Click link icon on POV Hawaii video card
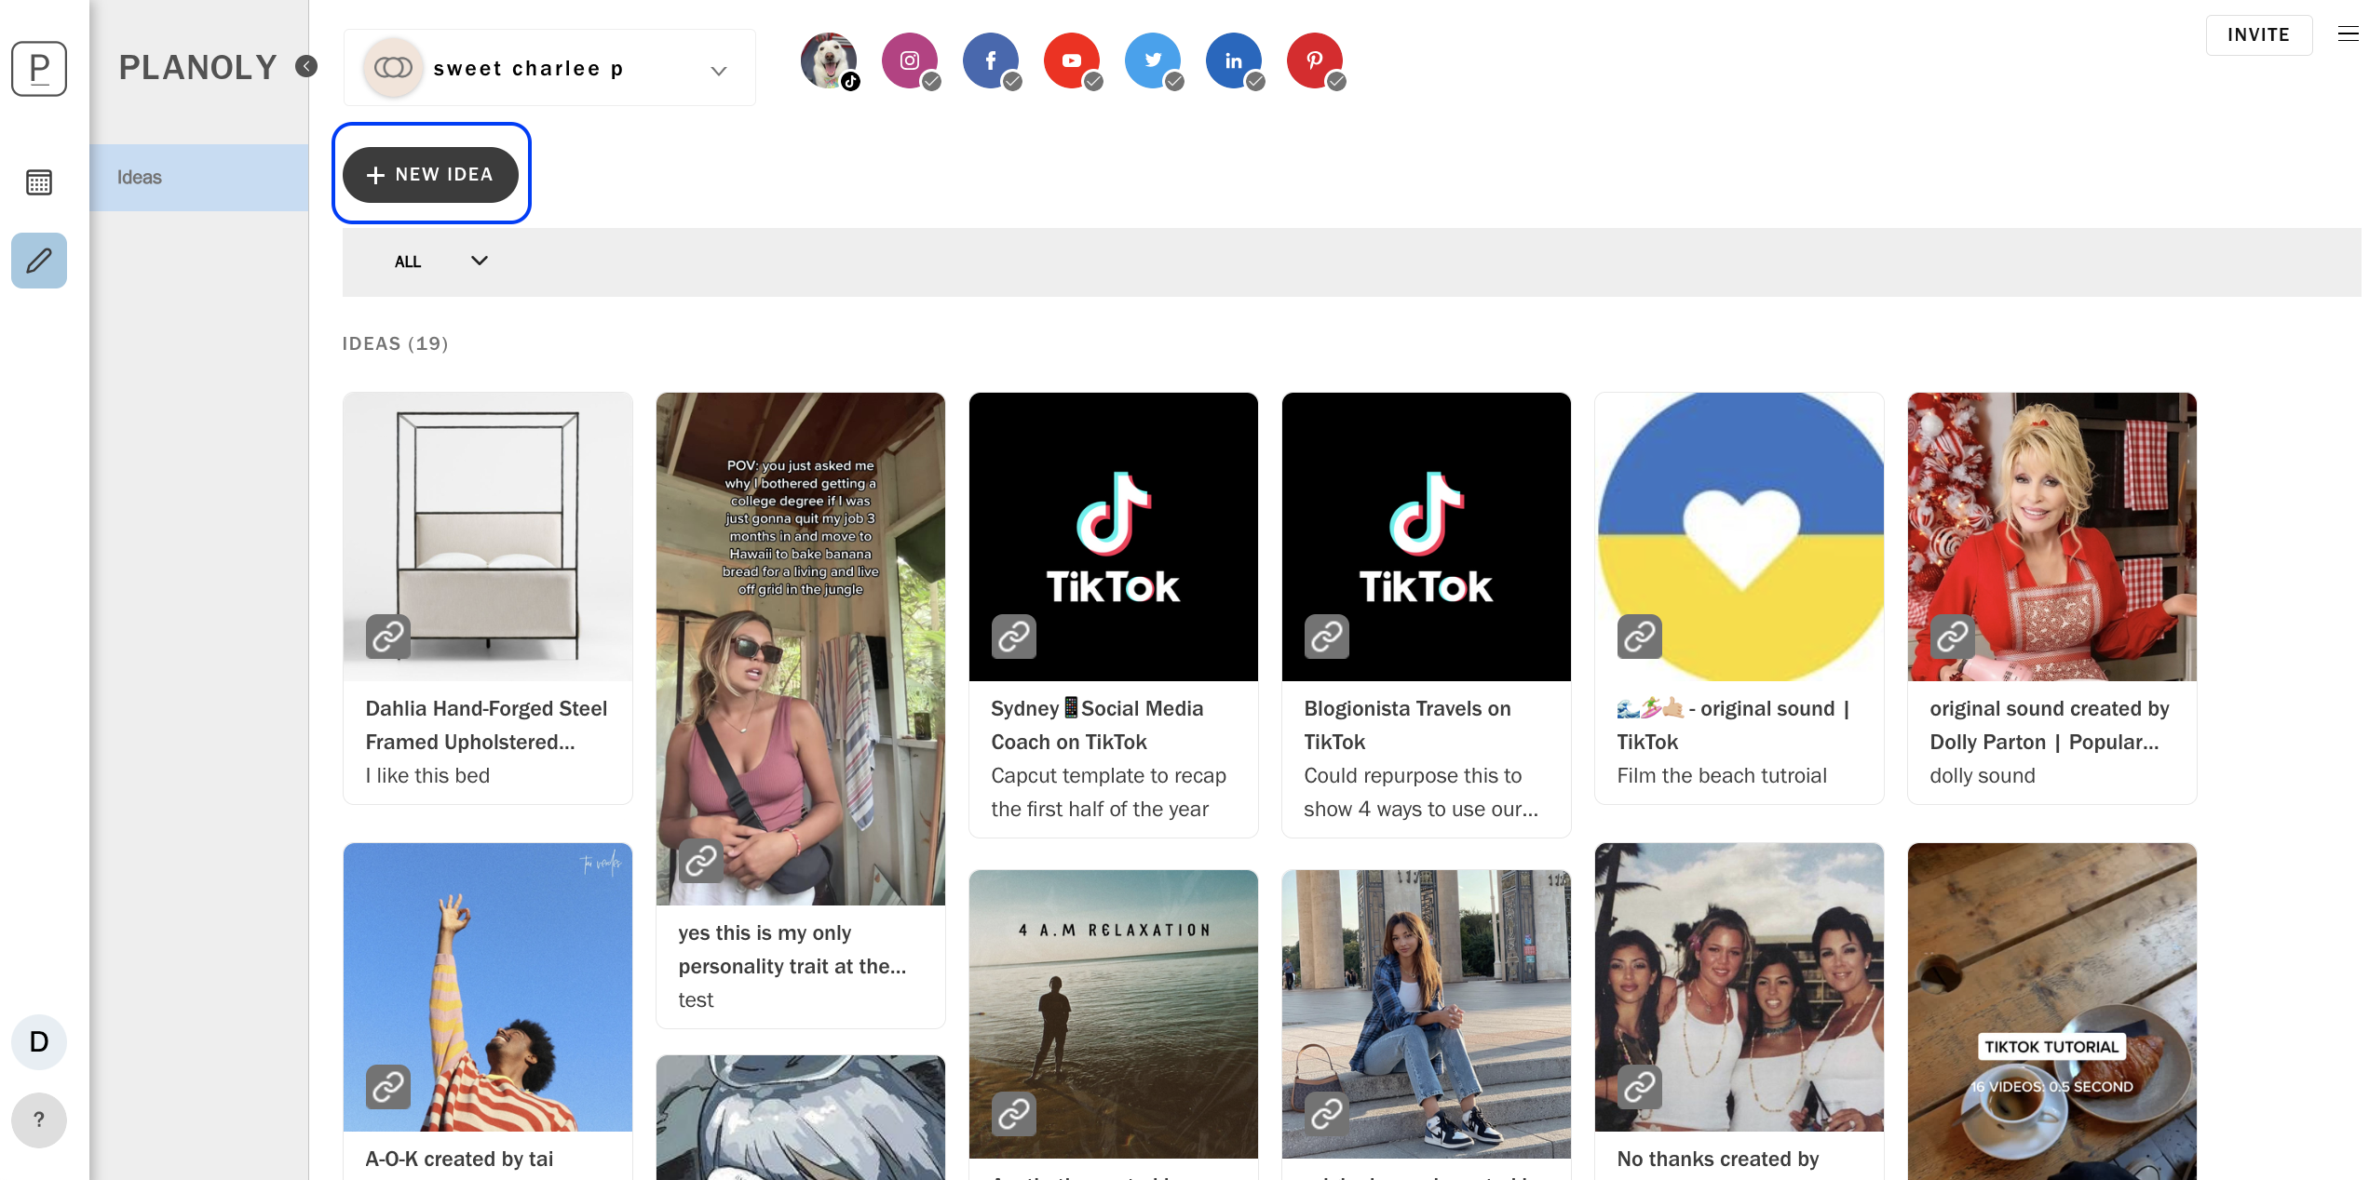Image resolution: width=2369 pixels, height=1180 pixels. [701, 862]
